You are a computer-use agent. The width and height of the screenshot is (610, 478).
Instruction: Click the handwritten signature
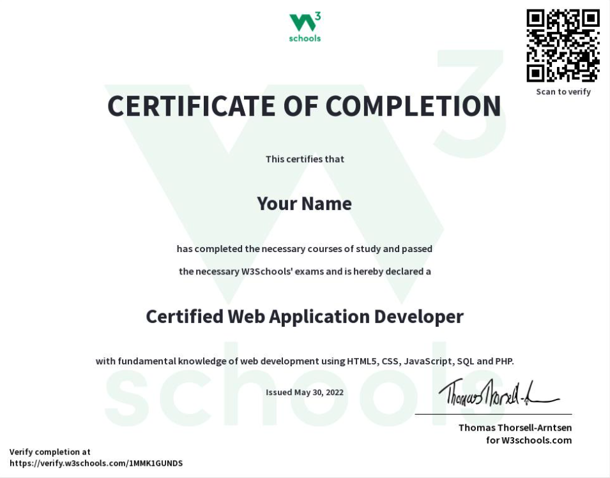[x=499, y=393]
